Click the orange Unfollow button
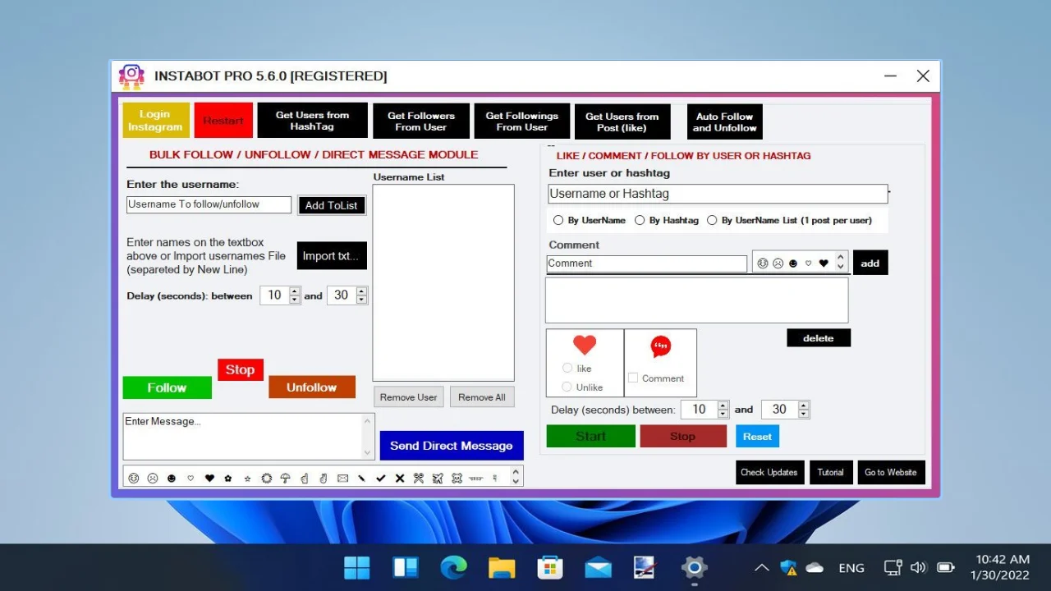 click(x=312, y=387)
